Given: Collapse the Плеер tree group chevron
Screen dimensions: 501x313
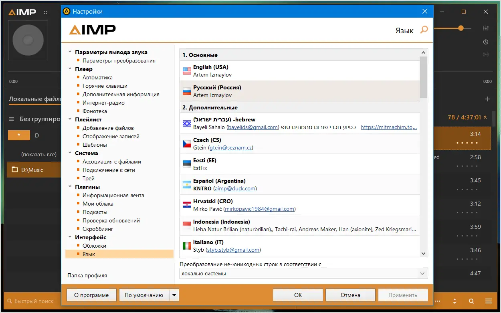Looking at the screenshot, I should click(x=70, y=69).
